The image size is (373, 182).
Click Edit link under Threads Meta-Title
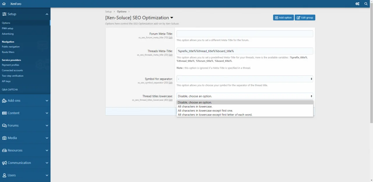coord(170,55)
